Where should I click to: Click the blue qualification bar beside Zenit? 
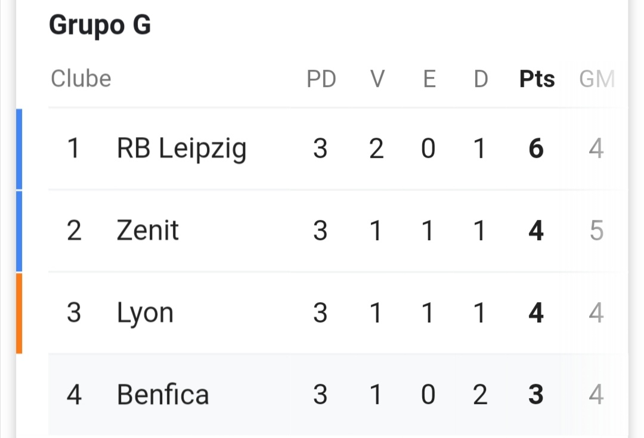[19, 231]
